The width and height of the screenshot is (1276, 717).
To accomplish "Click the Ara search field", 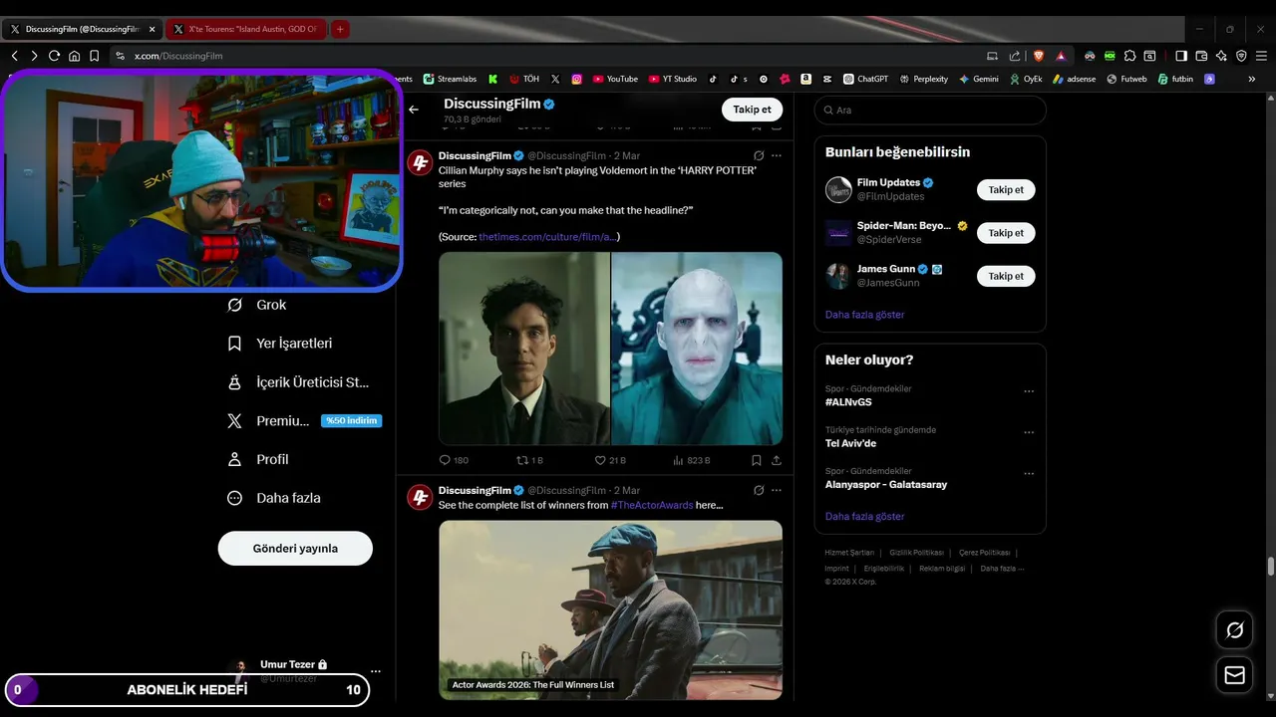I will pos(930,111).
